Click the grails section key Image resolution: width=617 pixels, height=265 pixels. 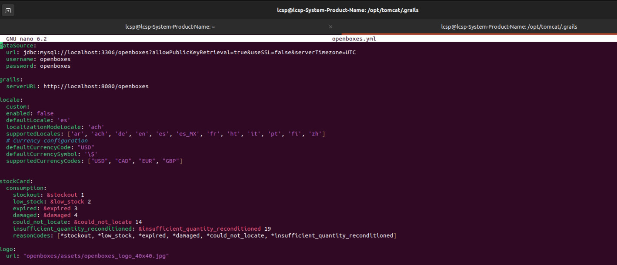point(11,79)
